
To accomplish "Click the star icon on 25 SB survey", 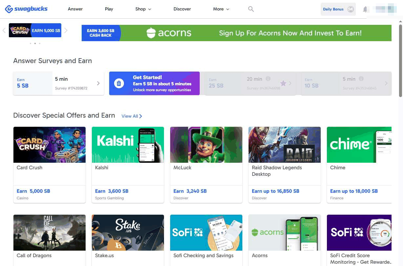I will pyautogui.click(x=283, y=83).
